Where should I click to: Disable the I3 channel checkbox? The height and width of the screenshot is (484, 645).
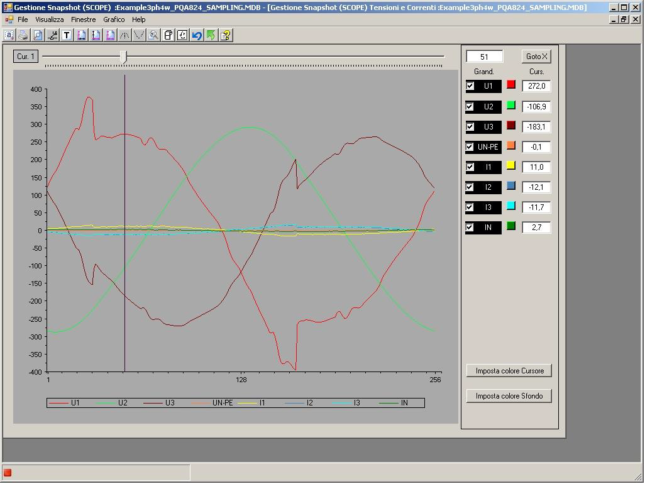pos(470,207)
